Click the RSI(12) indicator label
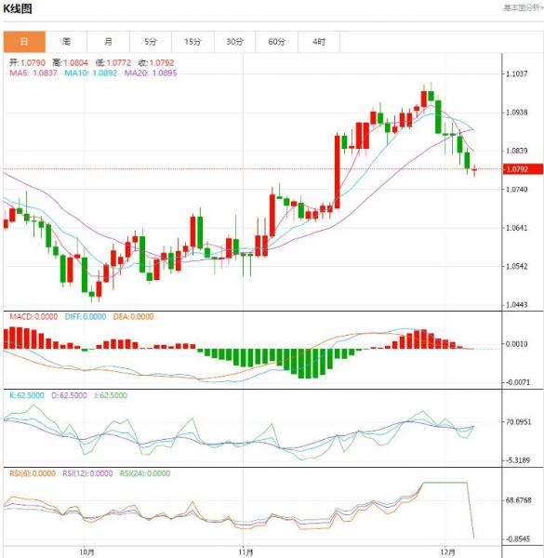The width and height of the screenshot is (544, 558). point(87,473)
